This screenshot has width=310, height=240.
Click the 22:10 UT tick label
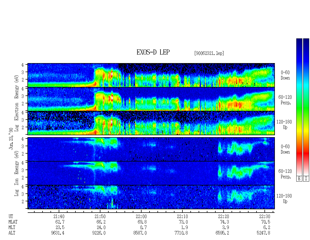(182, 216)
